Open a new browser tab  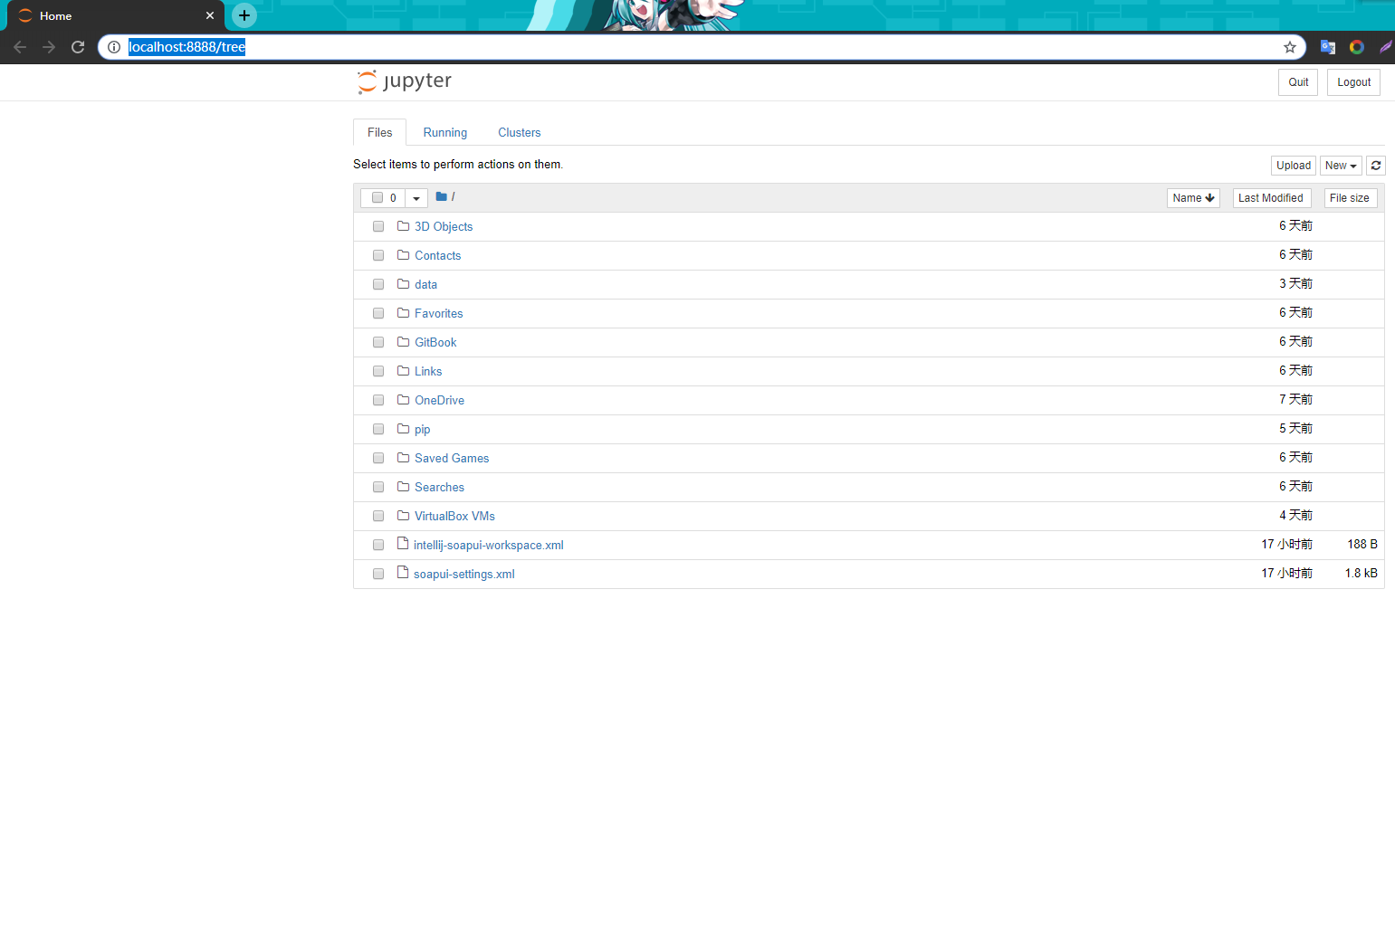click(244, 15)
